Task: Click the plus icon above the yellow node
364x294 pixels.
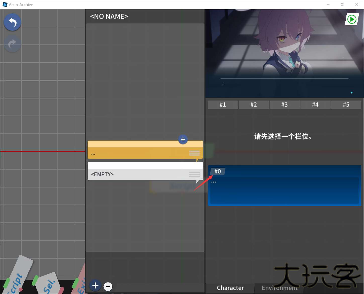Action: click(183, 139)
